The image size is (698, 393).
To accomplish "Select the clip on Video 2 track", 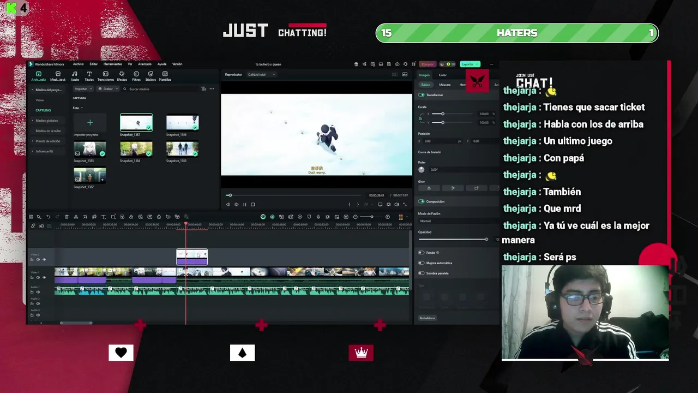I will point(192,257).
